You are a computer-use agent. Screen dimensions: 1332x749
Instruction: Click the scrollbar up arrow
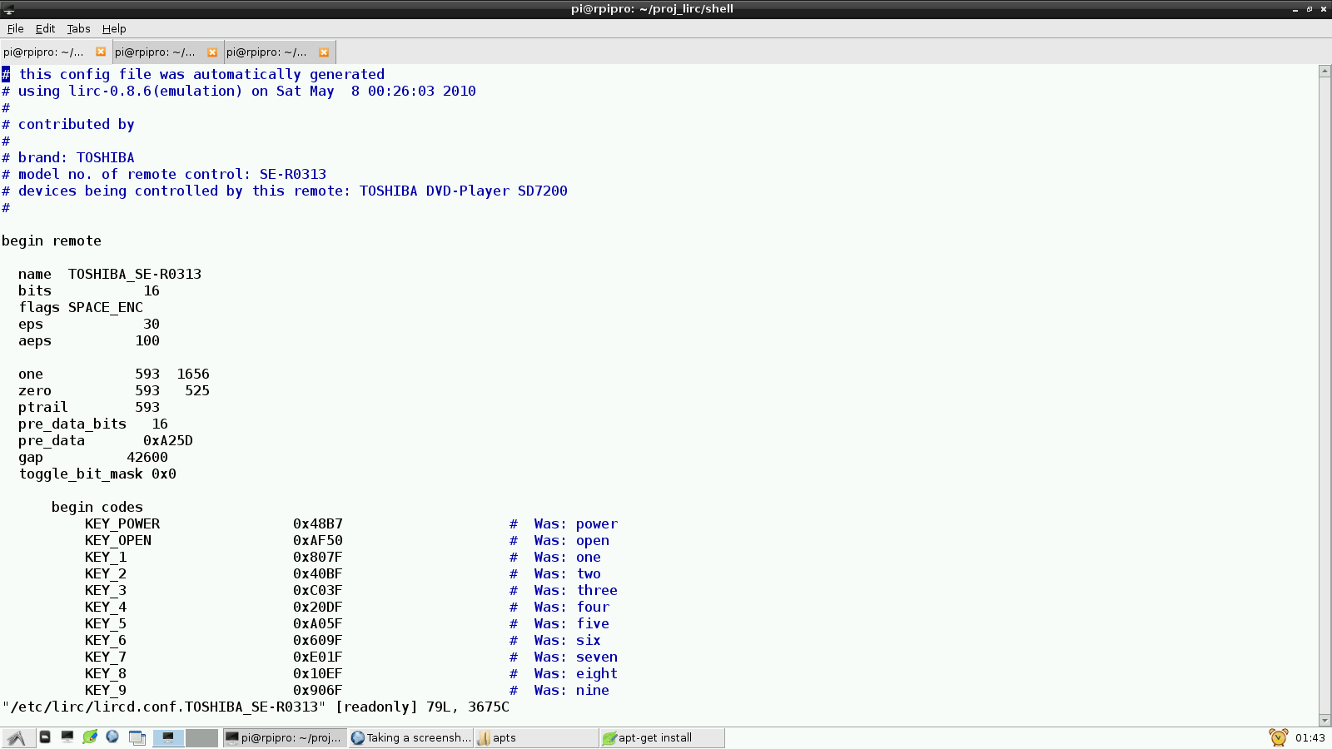(x=1325, y=72)
